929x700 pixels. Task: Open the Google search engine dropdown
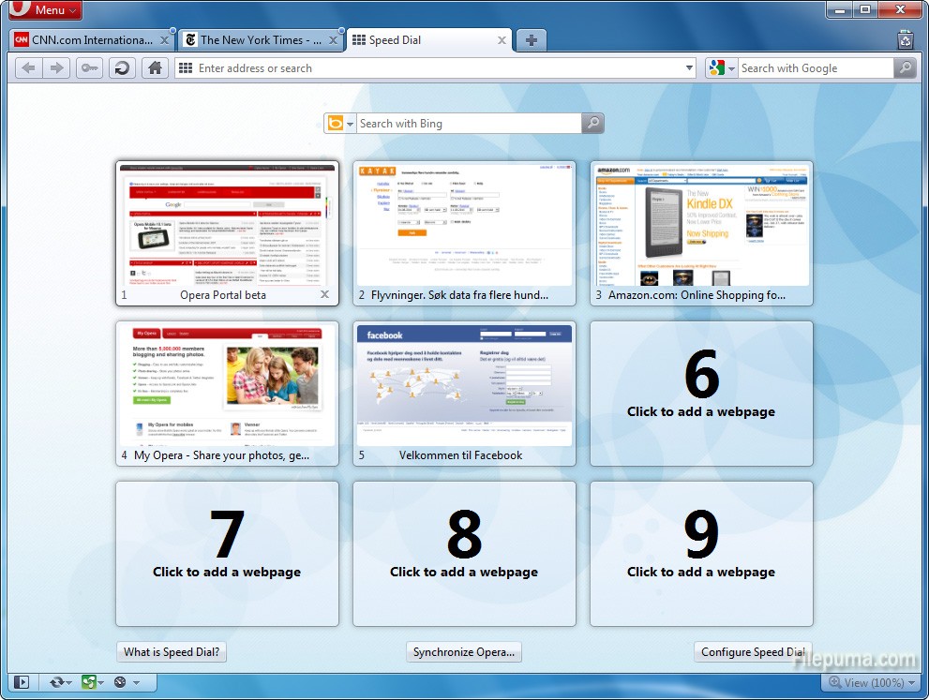(x=721, y=68)
